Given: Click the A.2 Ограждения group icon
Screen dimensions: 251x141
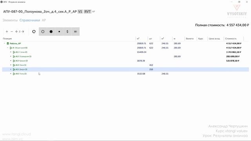Looking at the screenshot, I should tap(14, 56).
